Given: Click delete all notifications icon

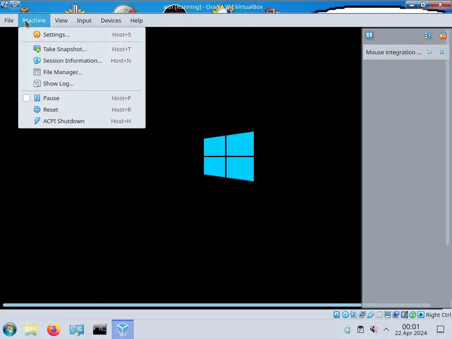Looking at the screenshot, I should 443,36.
